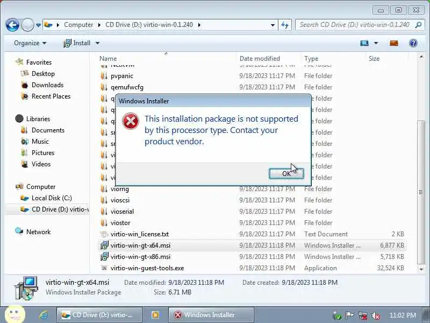The image size is (430, 323).
Task: Sort by Date modified column header
Action: (260, 59)
